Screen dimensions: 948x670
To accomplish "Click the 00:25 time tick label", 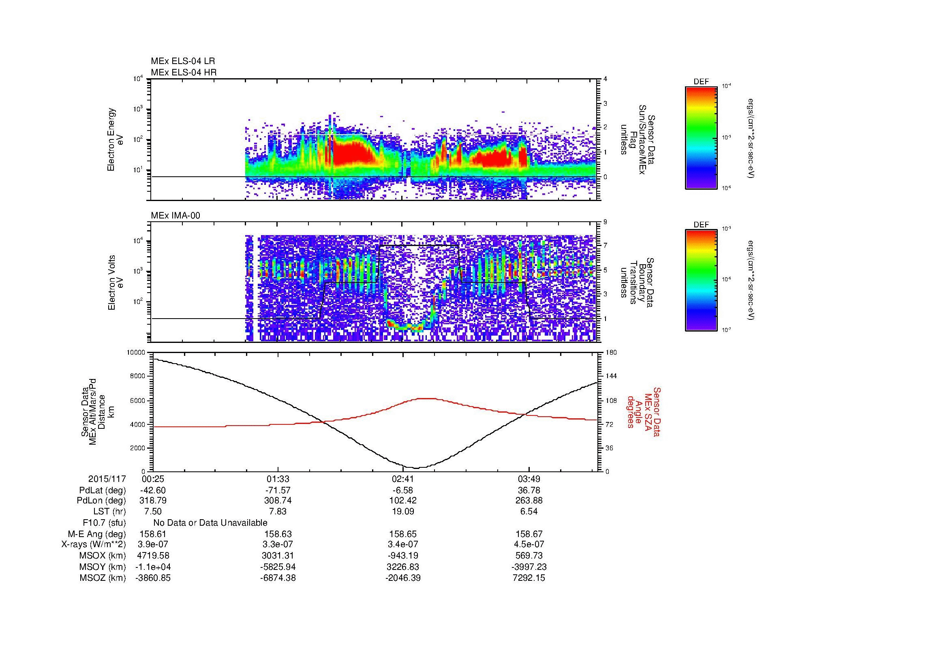I will pyautogui.click(x=153, y=479).
